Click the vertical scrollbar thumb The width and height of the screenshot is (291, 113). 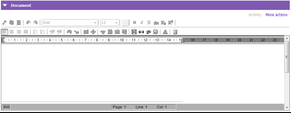pyautogui.click(x=287, y=57)
